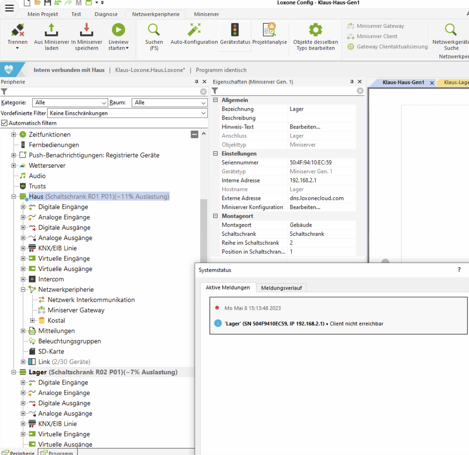This screenshot has height=455, width=469.
Task: Expand the Kostal tree node
Action: 32,320
